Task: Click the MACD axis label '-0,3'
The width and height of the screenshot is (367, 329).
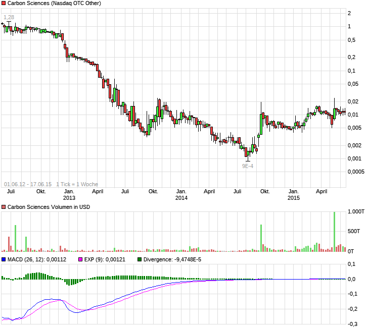Action: pyautogui.click(x=353, y=324)
